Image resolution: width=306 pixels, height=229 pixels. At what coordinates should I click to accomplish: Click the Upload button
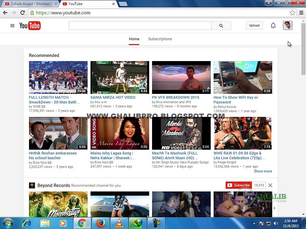[x=254, y=25]
